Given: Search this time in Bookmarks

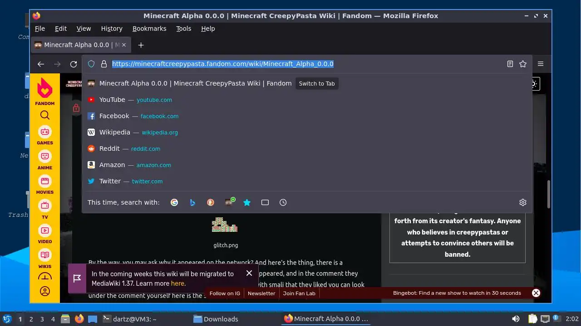Looking at the screenshot, I should point(247,202).
